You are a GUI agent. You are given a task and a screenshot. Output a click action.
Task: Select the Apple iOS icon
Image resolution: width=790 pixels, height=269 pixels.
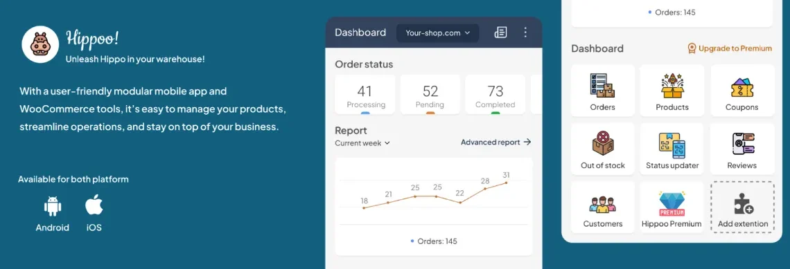94,205
